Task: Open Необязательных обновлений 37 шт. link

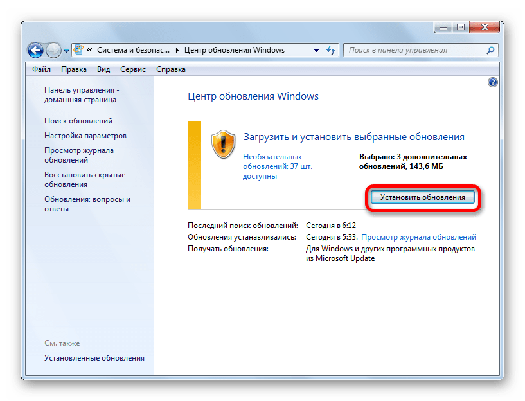Action: click(272, 166)
